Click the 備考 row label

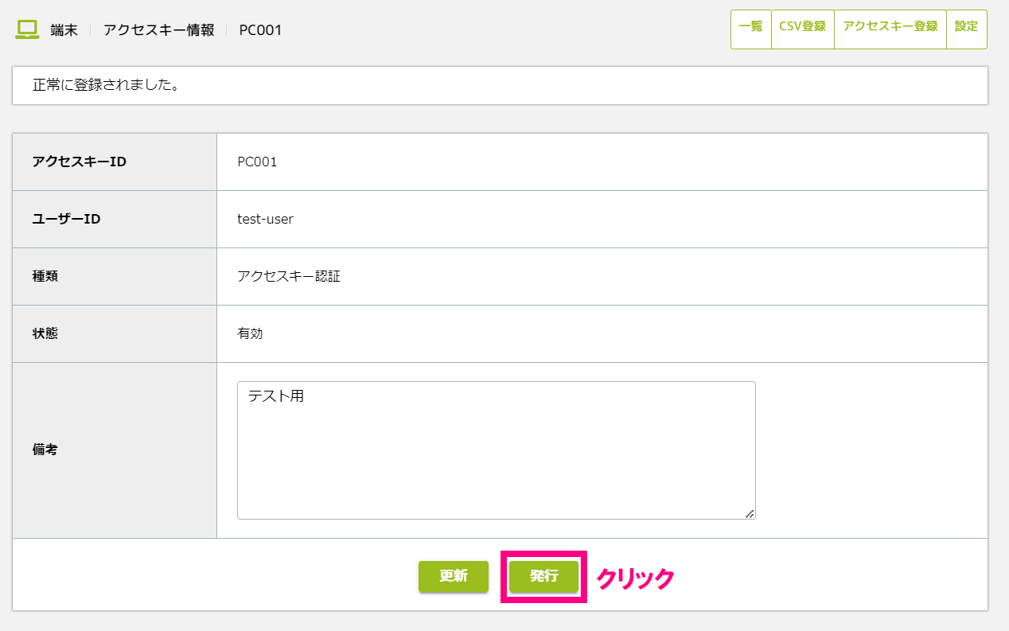coord(45,450)
